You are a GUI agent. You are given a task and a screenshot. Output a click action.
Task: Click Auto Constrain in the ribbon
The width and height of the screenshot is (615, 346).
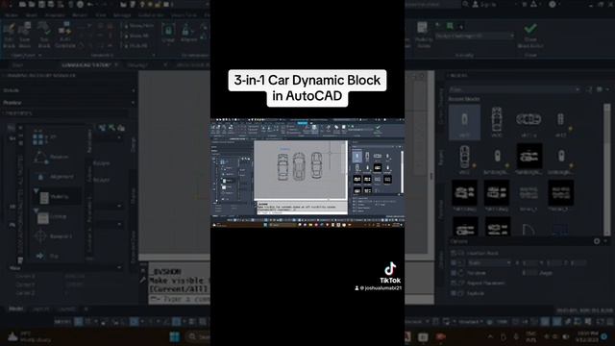coord(64,35)
